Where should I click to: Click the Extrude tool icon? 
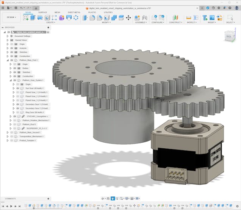tap(33, 18)
